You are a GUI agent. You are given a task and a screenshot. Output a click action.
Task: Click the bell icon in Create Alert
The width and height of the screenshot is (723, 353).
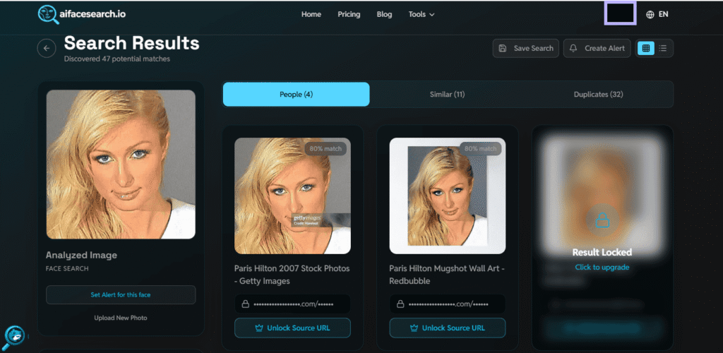(x=573, y=49)
